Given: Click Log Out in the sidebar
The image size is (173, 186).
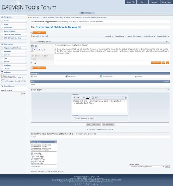Looking at the screenshot, I should (x=7, y=68).
